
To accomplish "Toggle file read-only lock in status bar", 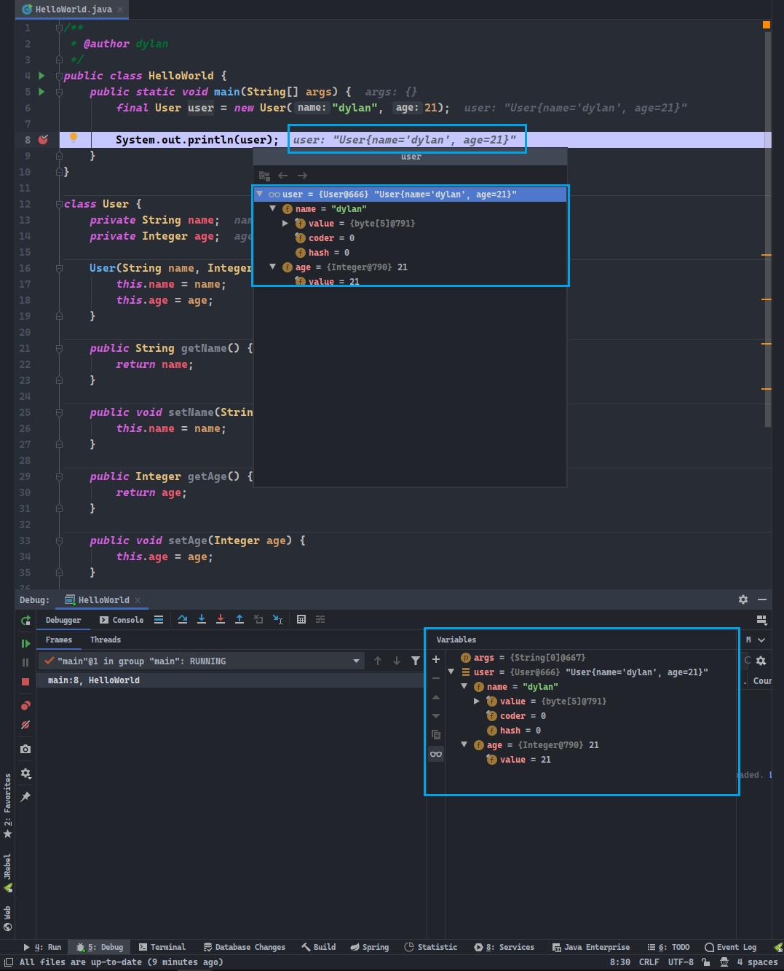I will click(705, 962).
